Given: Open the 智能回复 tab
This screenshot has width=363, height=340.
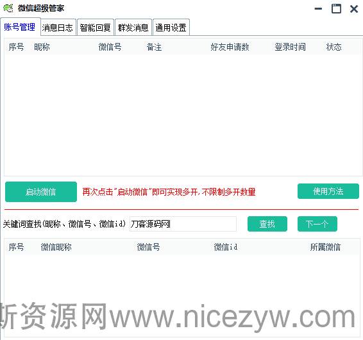Looking at the screenshot, I should [x=96, y=28].
